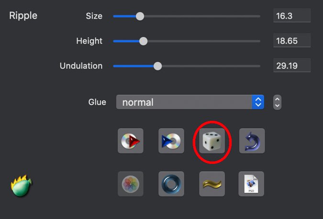The height and width of the screenshot is (219, 323).
Task: Click the Size slider knob
Action: click(140, 16)
